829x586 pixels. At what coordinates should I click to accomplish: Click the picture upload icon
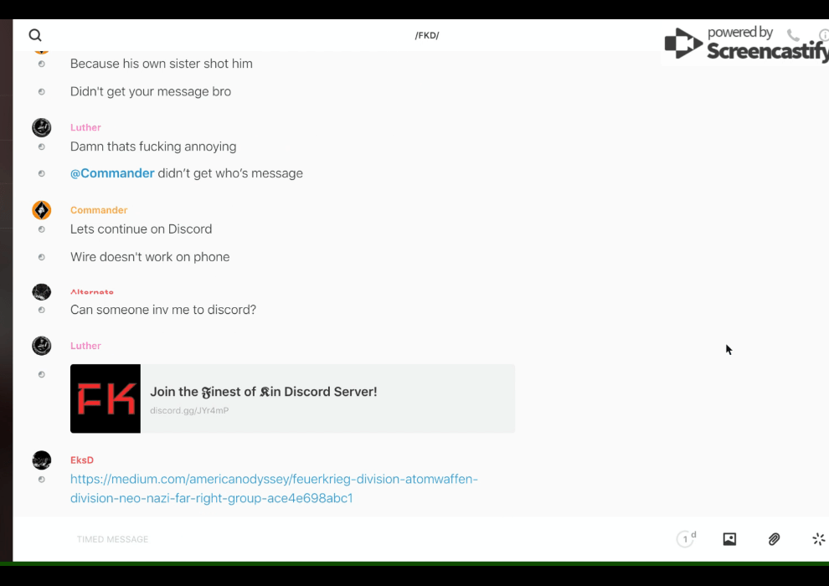(729, 539)
